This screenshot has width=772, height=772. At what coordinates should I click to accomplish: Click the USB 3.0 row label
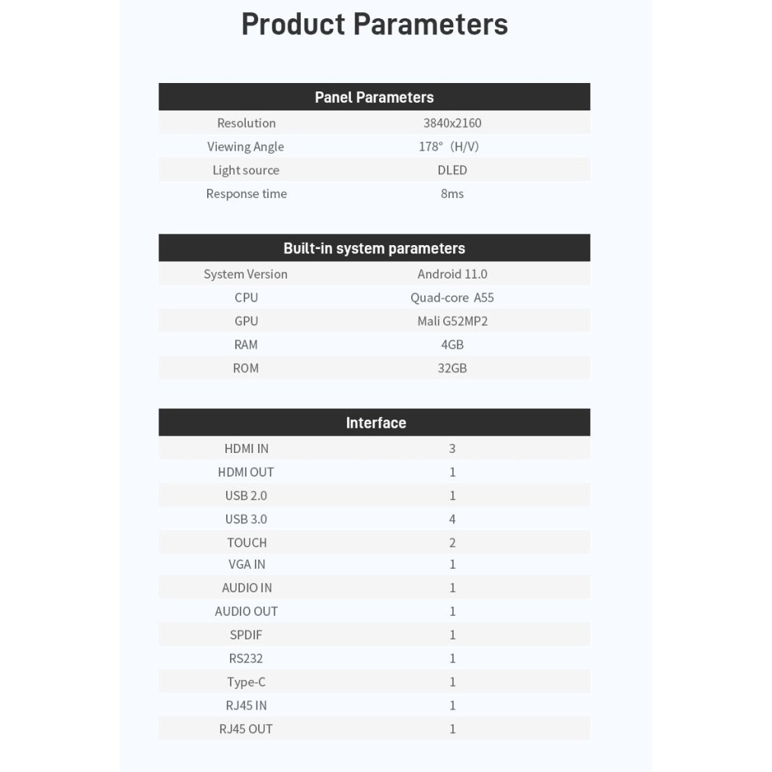tap(246, 519)
